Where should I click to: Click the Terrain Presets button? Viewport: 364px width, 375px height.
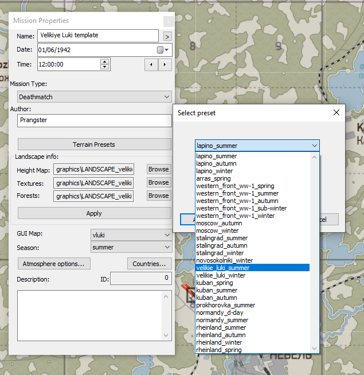[x=94, y=144]
